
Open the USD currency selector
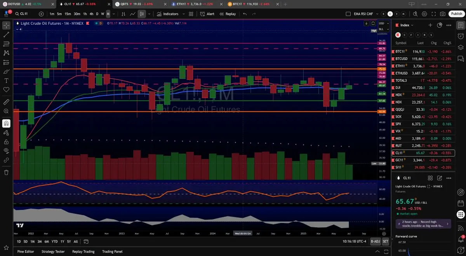(x=384, y=23)
